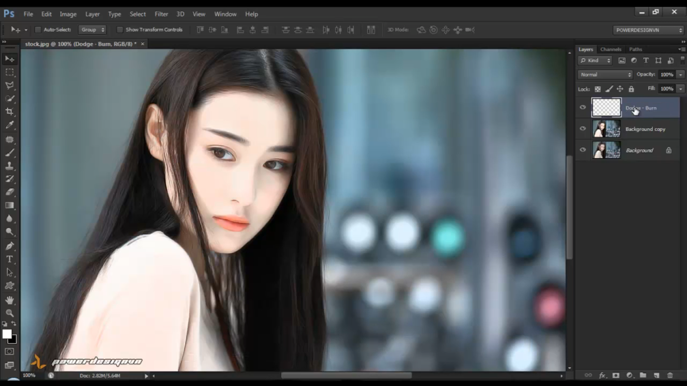Select the Clone Stamp tool
Image resolution: width=687 pixels, height=386 pixels.
pyautogui.click(x=10, y=165)
